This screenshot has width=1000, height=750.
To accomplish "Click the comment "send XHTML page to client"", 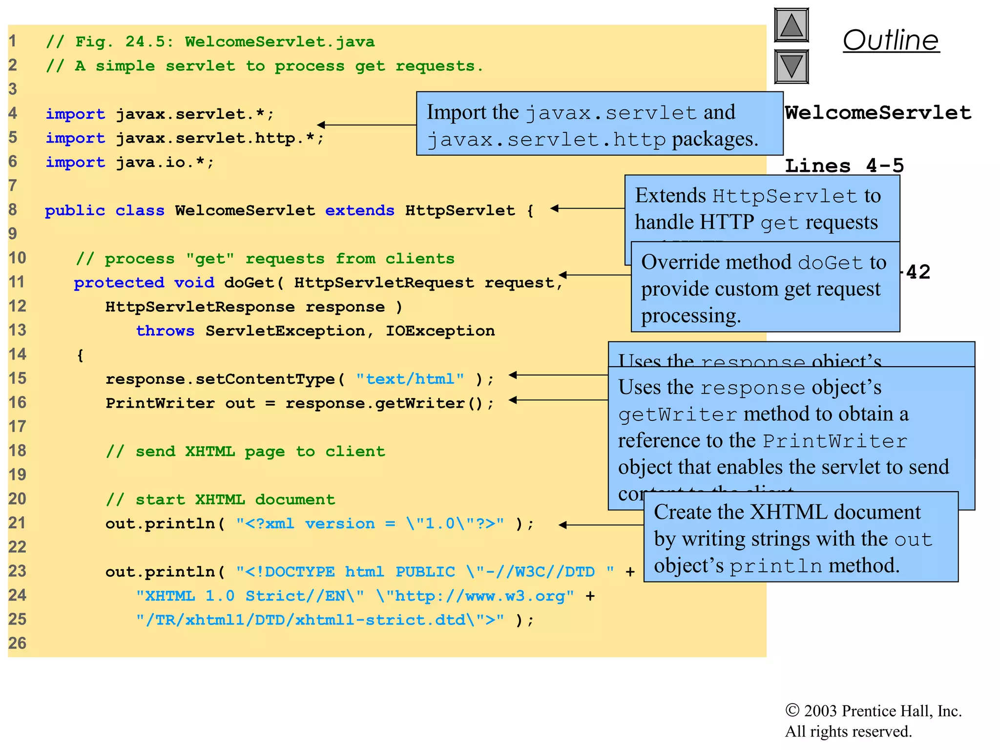I will click(246, 451).
